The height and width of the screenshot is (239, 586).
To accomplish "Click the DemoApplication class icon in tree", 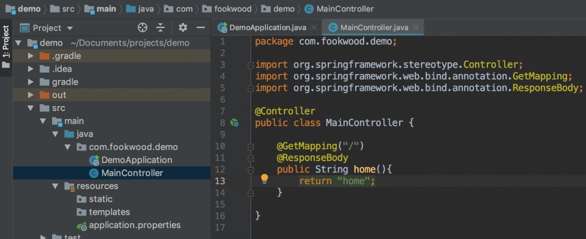I will (x=94, y=160).
